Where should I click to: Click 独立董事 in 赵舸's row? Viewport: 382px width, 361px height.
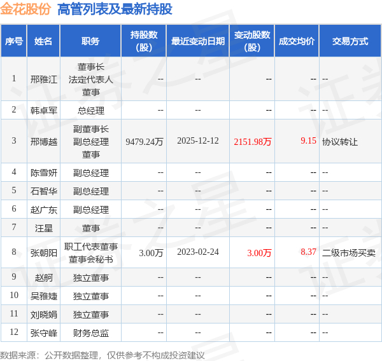click(x=90, y=278)
